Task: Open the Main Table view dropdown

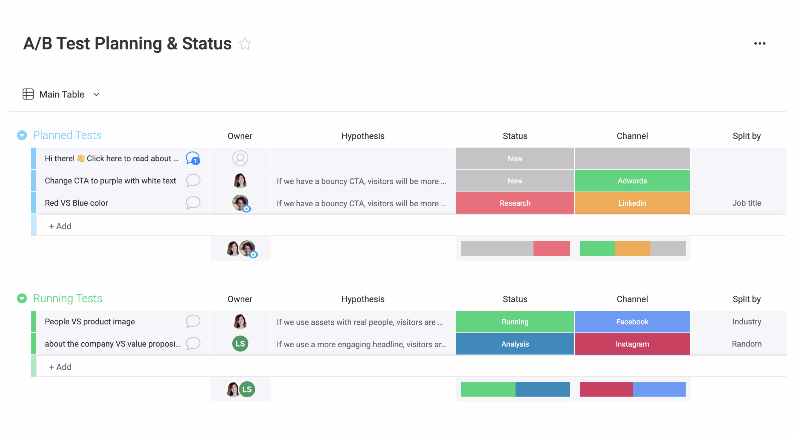Action: (x=96, y=94)
